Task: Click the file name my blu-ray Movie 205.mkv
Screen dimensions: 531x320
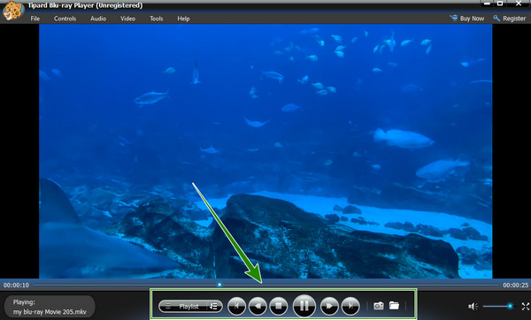Action: click(50, 312)
